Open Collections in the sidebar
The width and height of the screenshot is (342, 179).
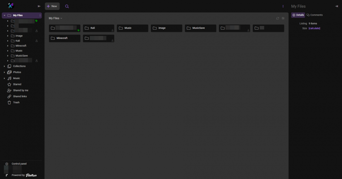19,66
